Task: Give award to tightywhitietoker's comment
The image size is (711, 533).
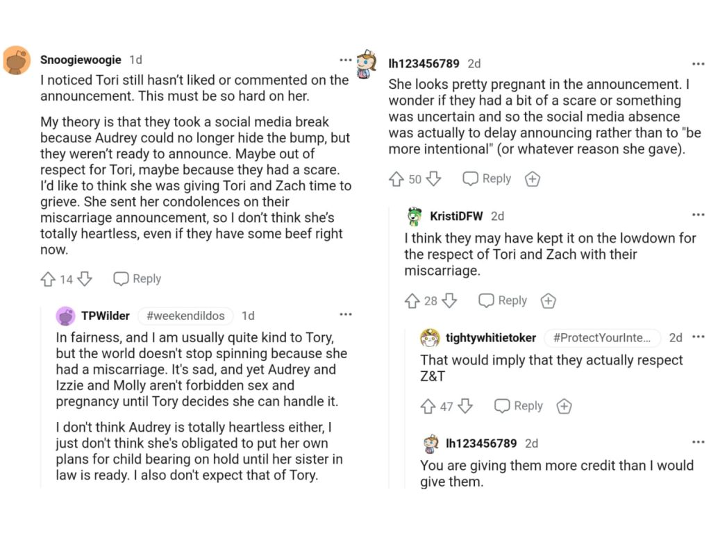Action: pos(564,406)
